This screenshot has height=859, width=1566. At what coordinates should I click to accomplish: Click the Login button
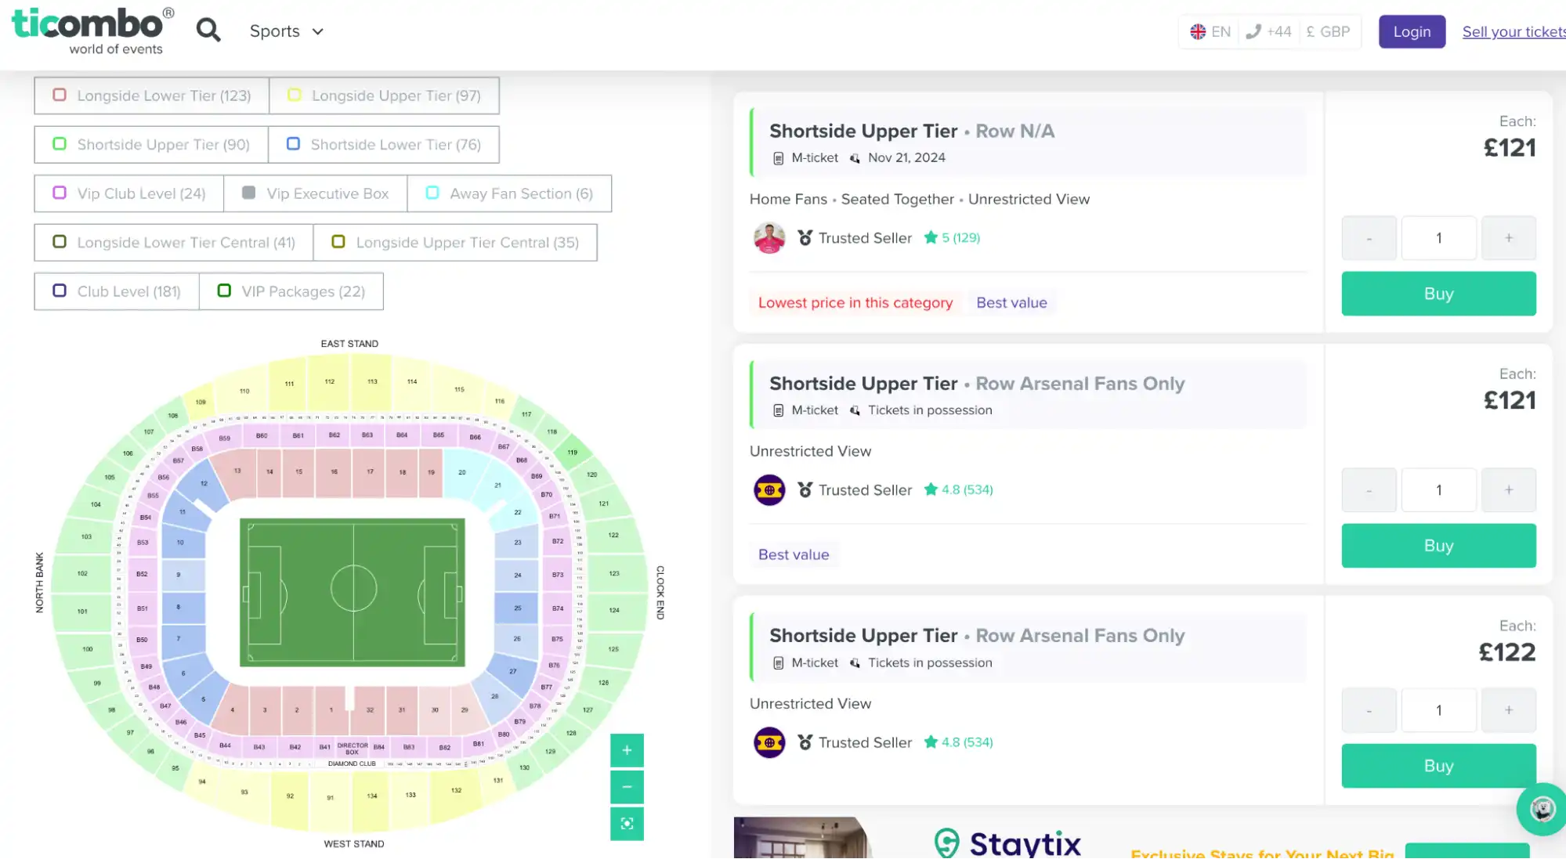[1411, 31]
